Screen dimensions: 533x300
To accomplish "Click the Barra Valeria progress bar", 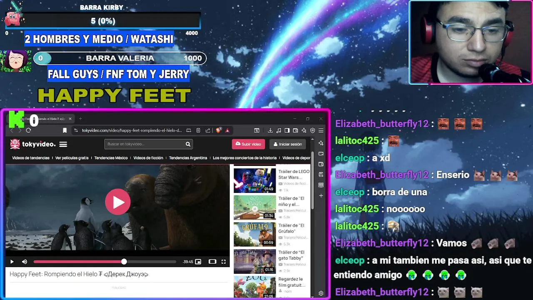I will (120, 58).
